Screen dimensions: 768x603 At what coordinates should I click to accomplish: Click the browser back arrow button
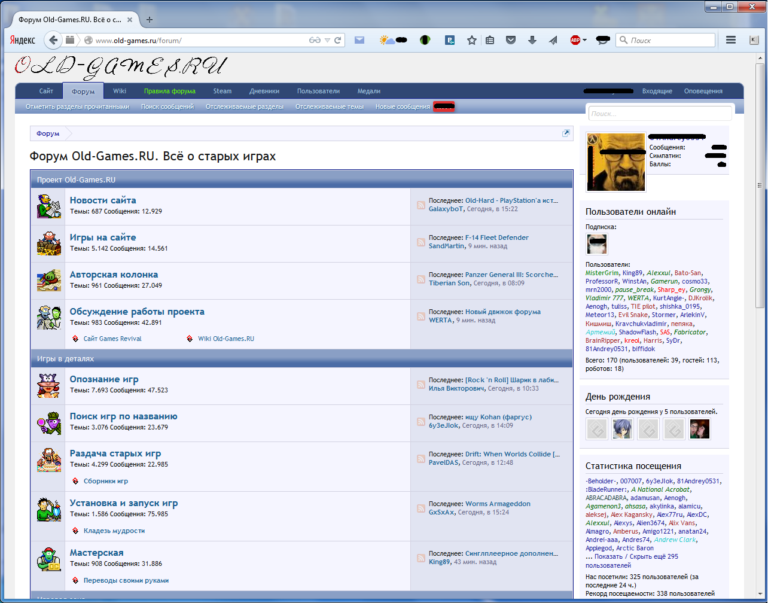pyautogui.click(x=54, y=40)
